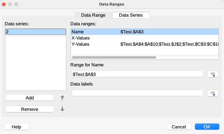The height and width of the screenshot is (134, 224).
Task: Click the Data ranges horizontal scrollbar thumb
Action: point(114,57)
